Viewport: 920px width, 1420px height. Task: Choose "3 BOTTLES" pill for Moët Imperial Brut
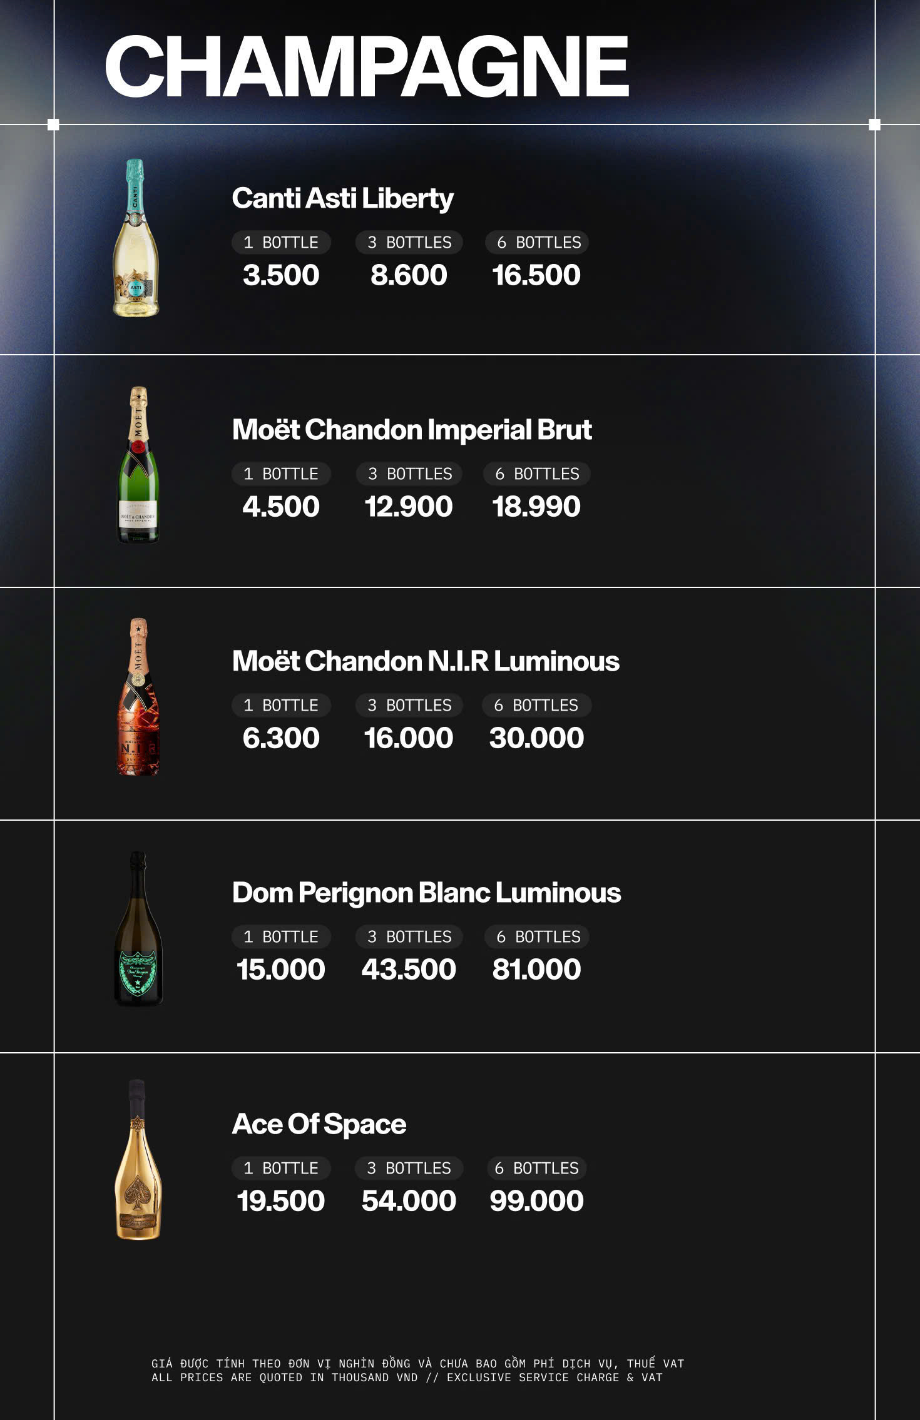point(409,474)
